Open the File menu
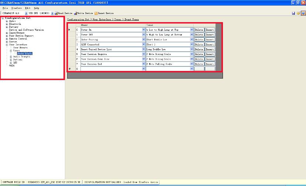306x186 pixels. 5,8
